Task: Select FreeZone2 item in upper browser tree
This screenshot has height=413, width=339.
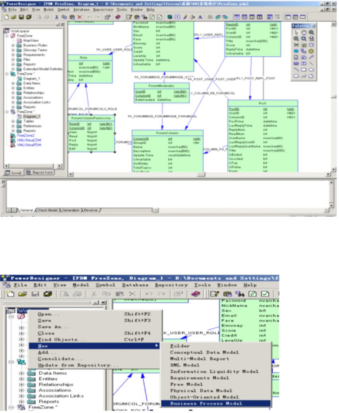Action: (25, 136)
